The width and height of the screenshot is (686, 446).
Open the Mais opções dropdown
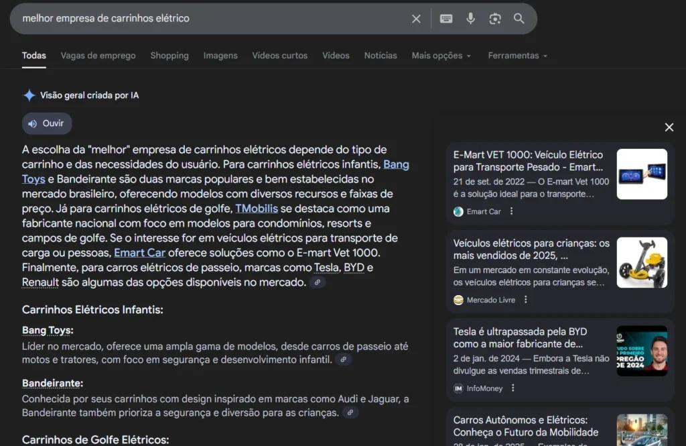click(x=441, y=56)
